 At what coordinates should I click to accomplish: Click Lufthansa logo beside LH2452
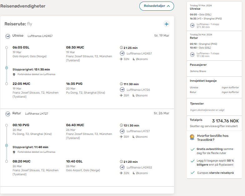[x=122, y=167]
